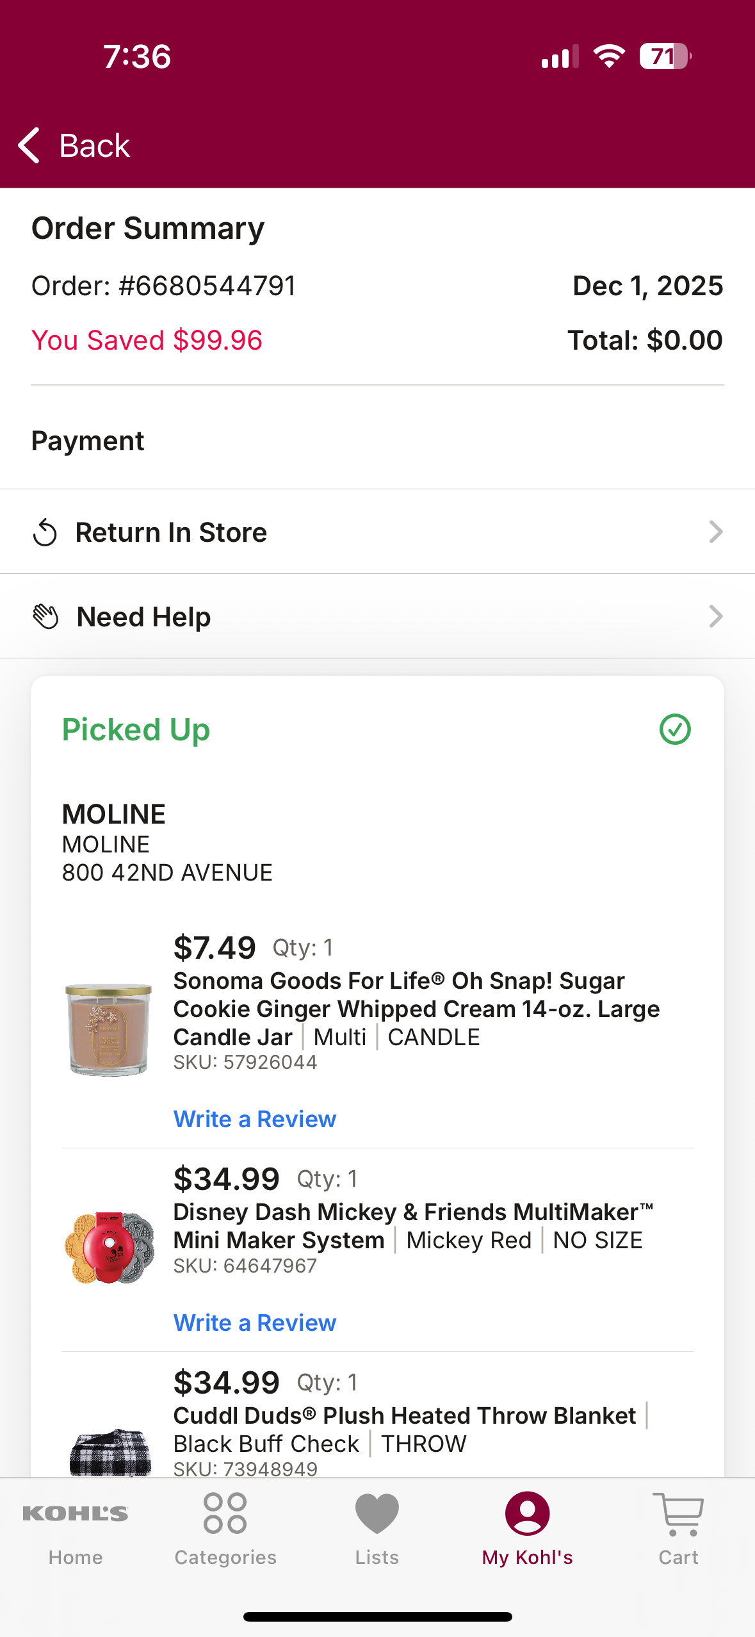Tap the Need Help waving hand icon
755x1637 pixels.
pyautogui.click(x=45, y=617)
